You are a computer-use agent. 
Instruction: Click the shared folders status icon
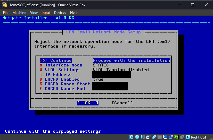tap(159, 137)
